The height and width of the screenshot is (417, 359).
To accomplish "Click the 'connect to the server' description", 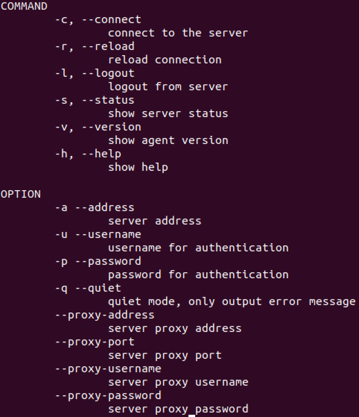I will pos(178,33).
